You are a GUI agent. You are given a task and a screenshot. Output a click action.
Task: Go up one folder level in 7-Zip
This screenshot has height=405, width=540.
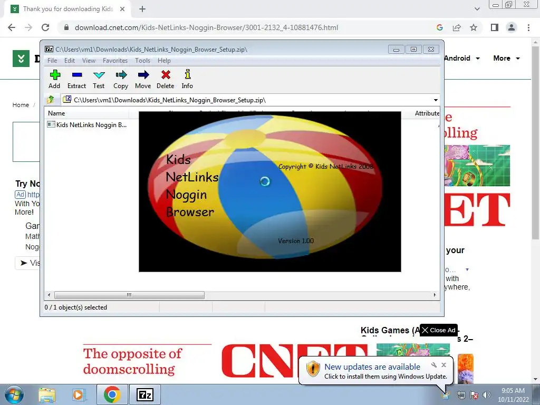[51, 100]
